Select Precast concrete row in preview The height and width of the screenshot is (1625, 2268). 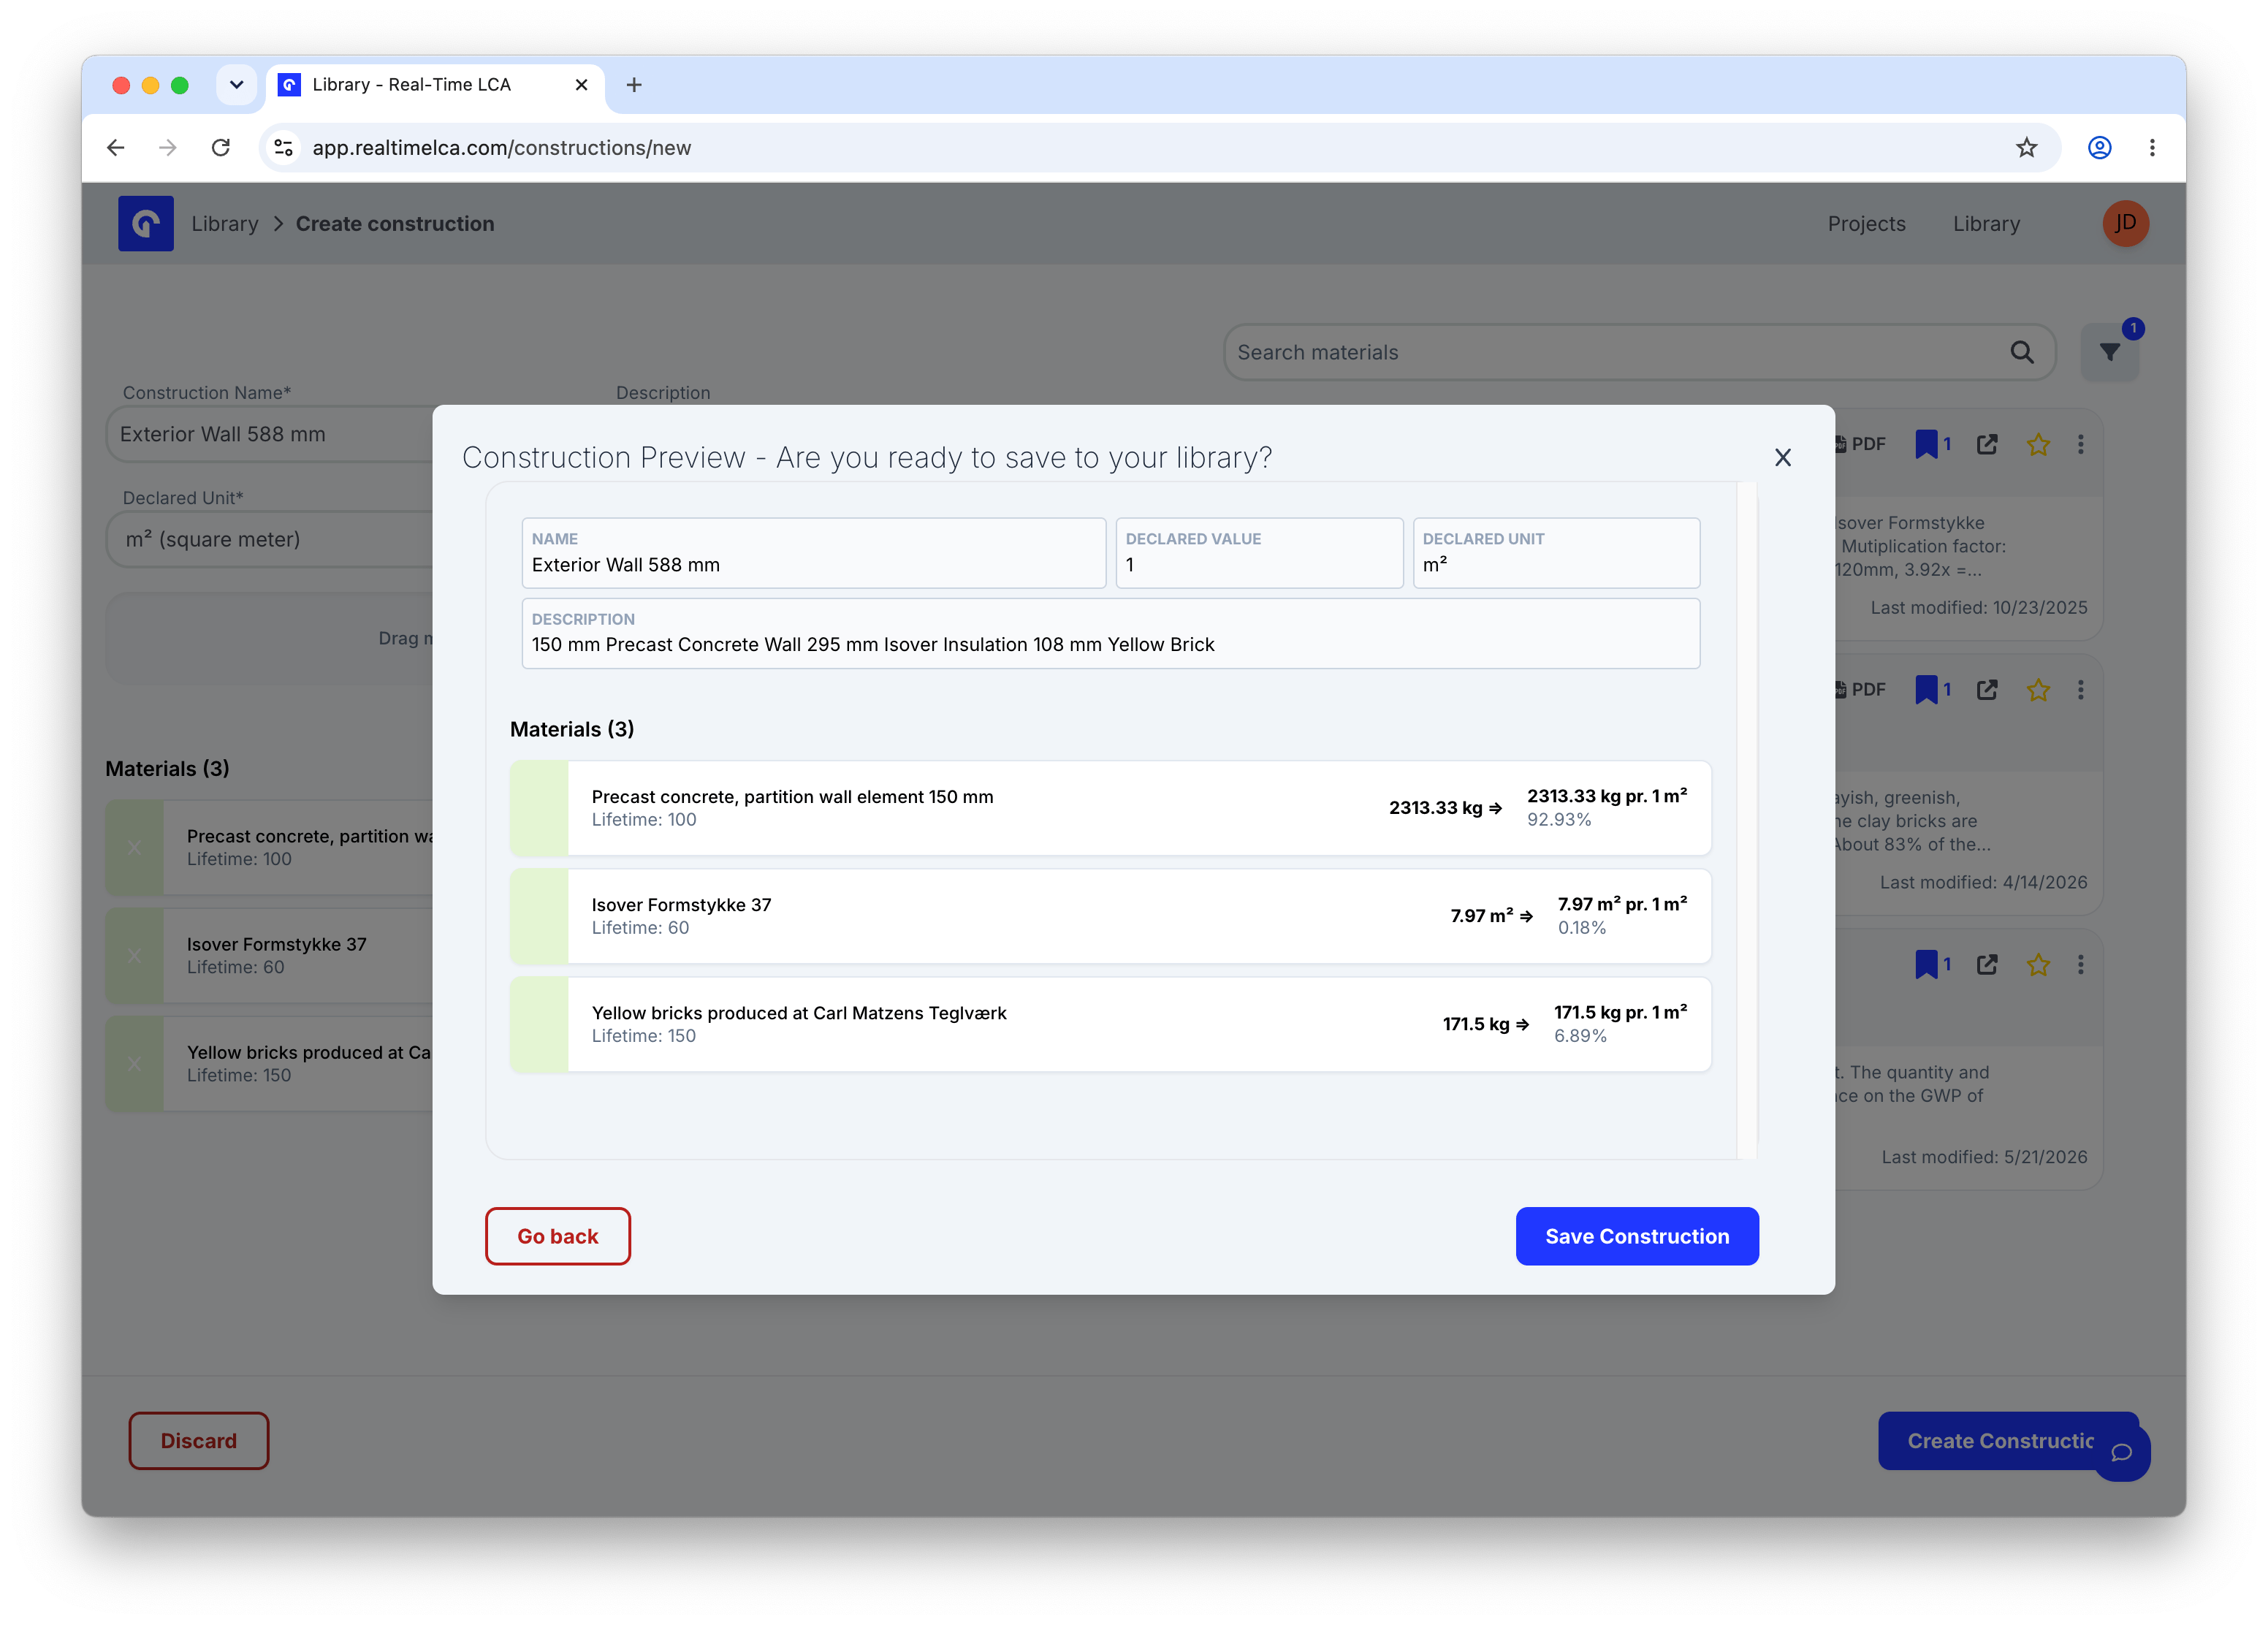point(1110,808)
